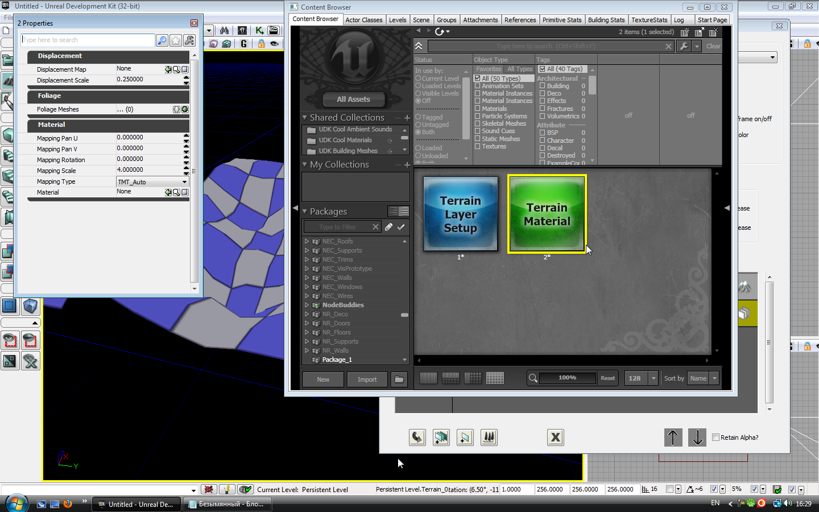Check the Textures object type filter
The height and width of the screenshot is (512, 819).
pyautogui.click(x=478, y=146)
